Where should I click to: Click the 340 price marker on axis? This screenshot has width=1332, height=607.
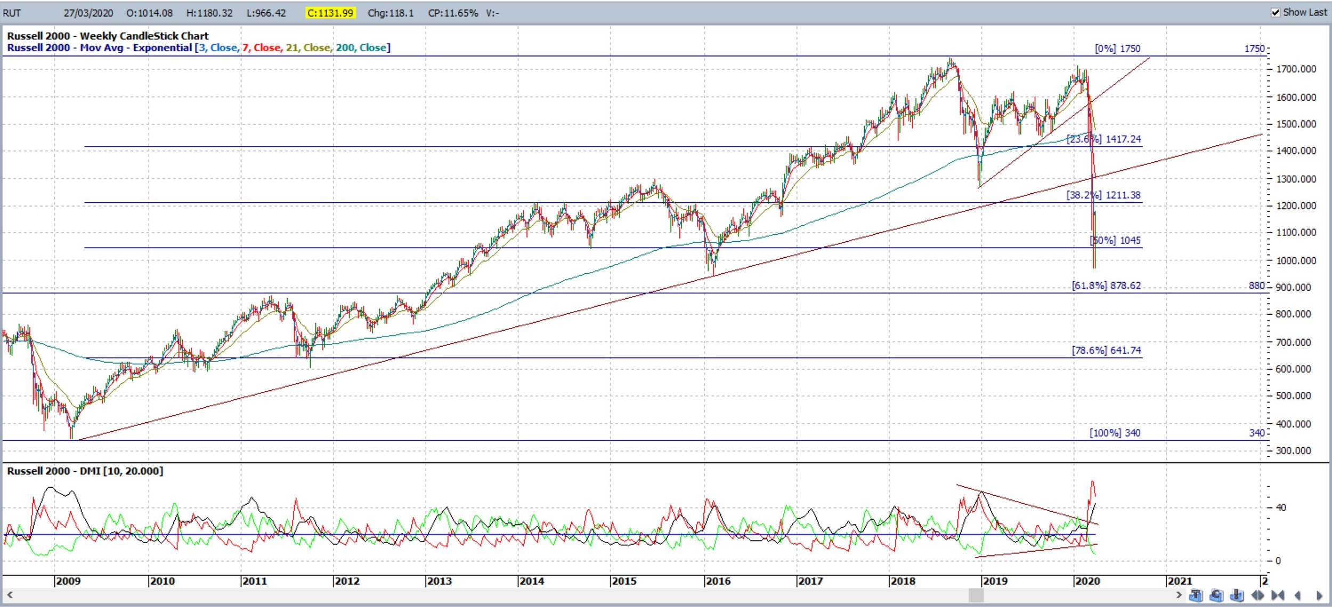coord(1256,433)
